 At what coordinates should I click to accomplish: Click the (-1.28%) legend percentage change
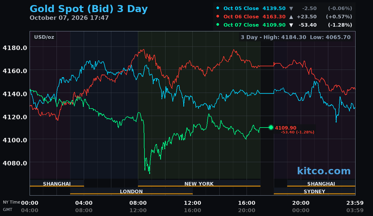pos(340,25)
